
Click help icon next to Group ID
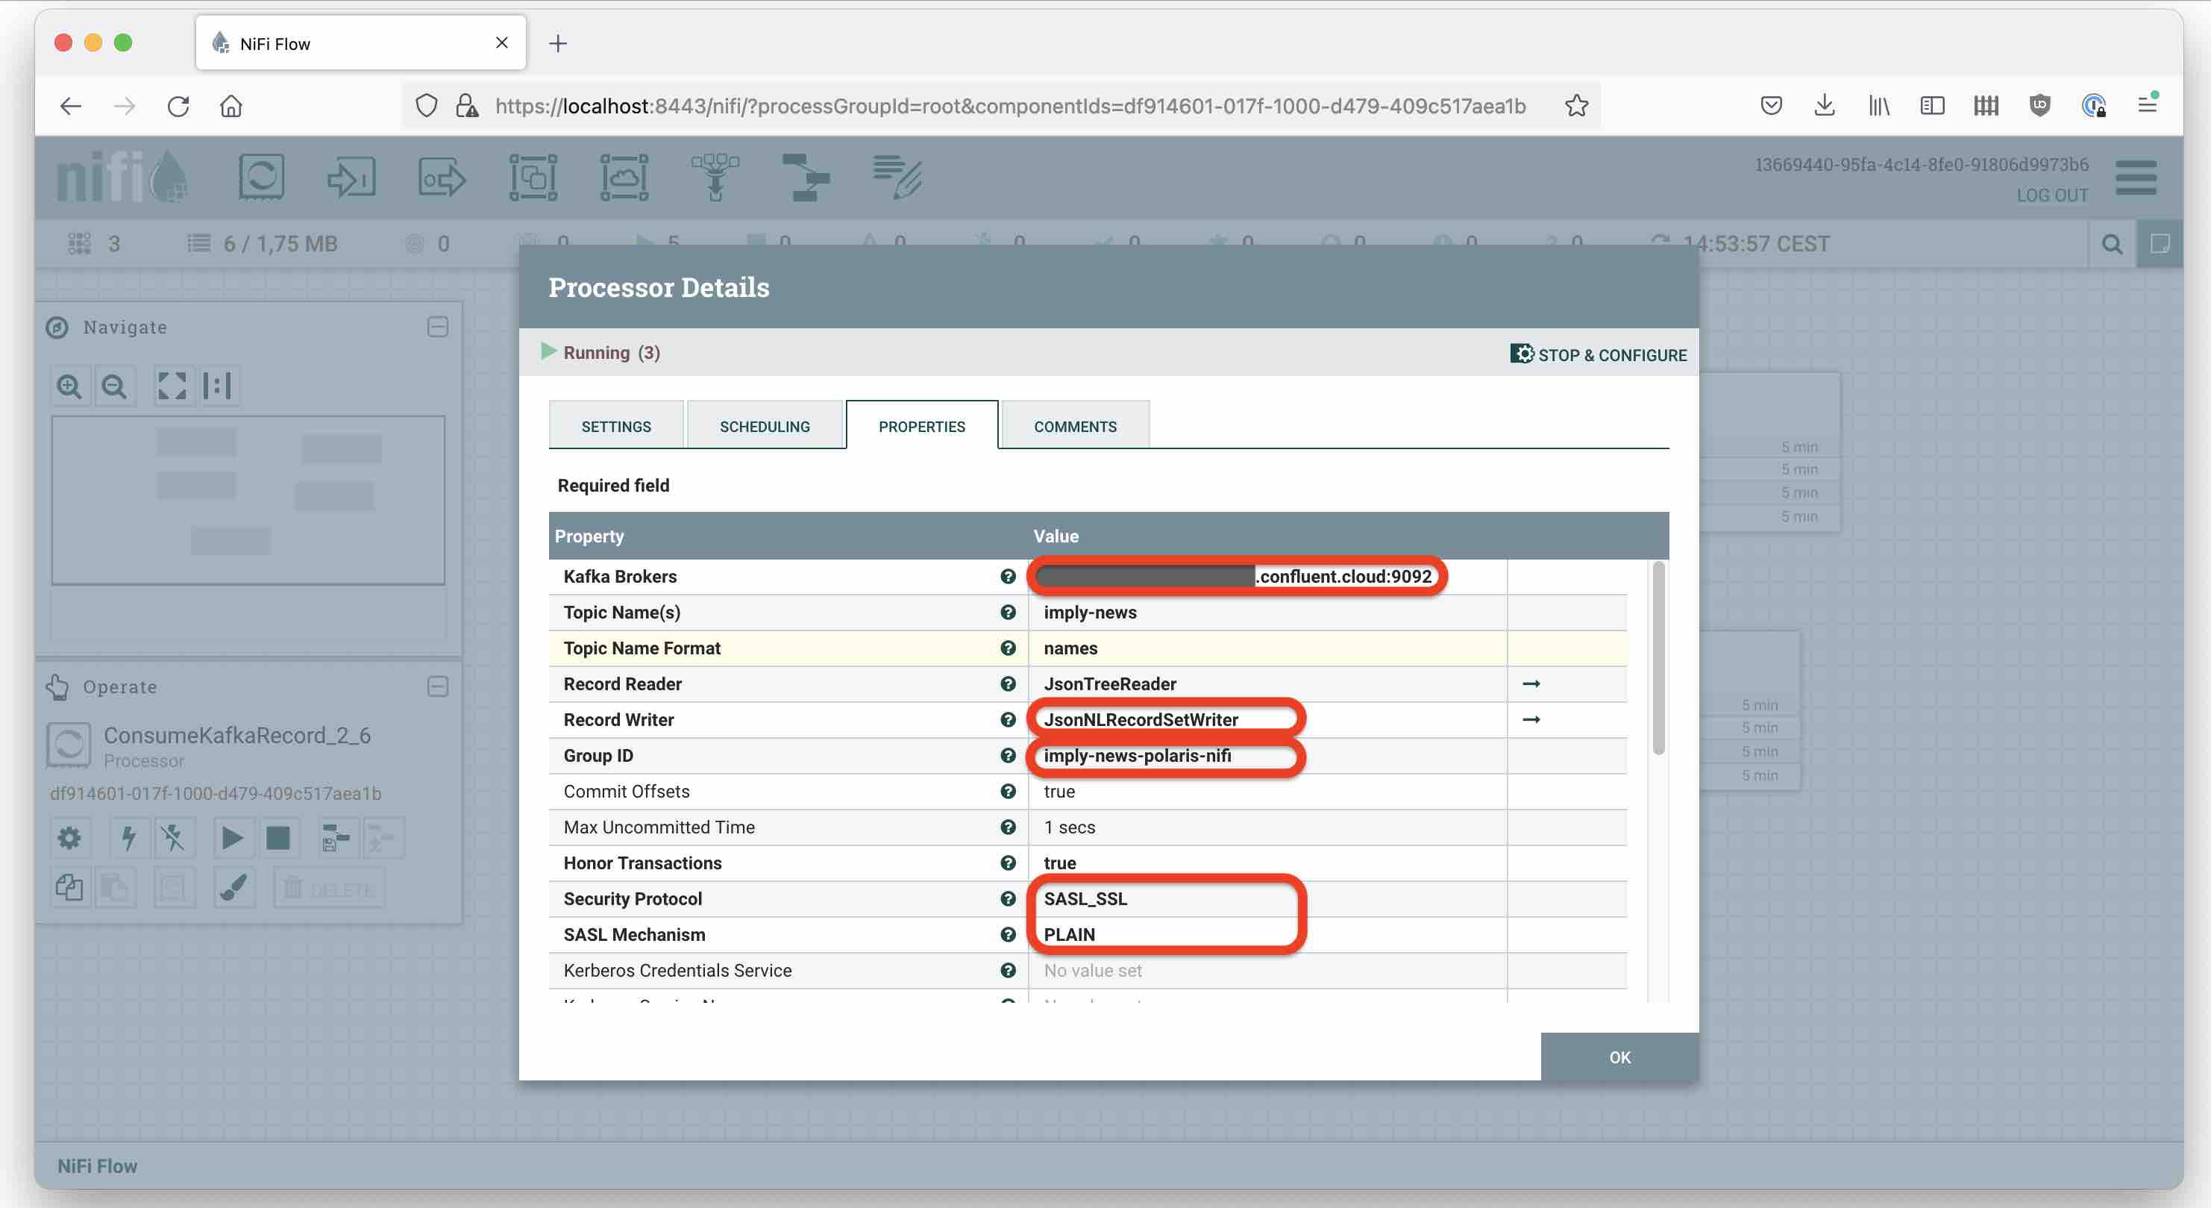click(x=1008, y=756)
